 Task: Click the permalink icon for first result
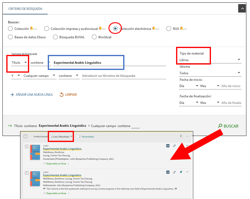tap(175, 146)
